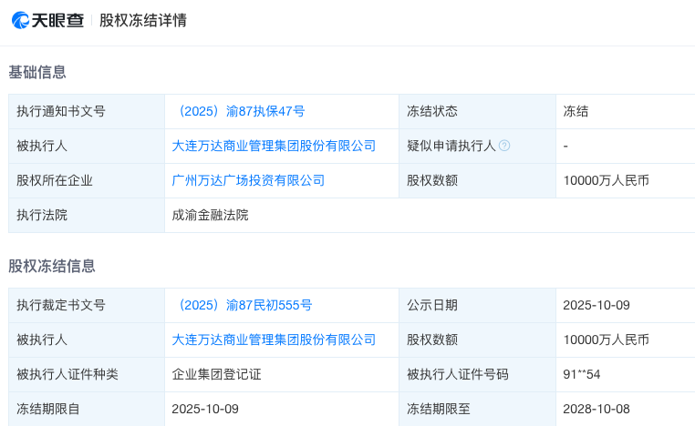Open the 广州万达广场投资有限公司 company link
Screen dimensions: 695x426
[x=248, y=180]
